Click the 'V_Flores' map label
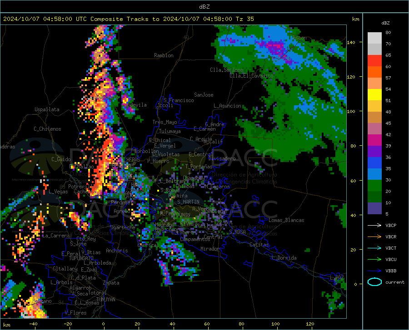 pyautogui.click(x=75, y=313)
